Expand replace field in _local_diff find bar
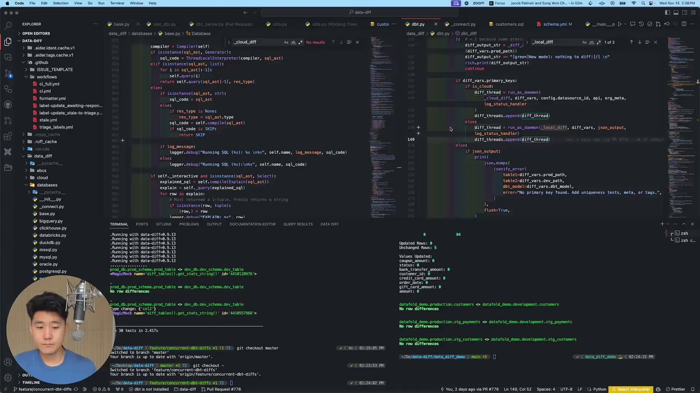Screen dimensions: 700x393 point(527,42)
